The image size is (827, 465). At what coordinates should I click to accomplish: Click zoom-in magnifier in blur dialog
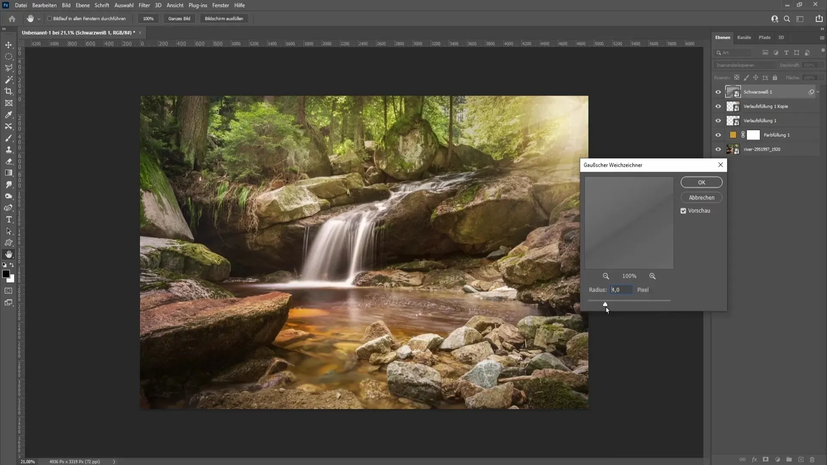coord(653,276)
